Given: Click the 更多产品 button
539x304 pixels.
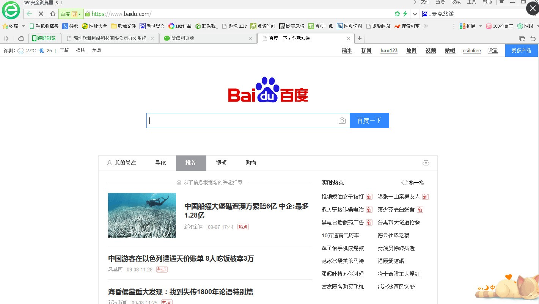Looking at the screenshot, I should click(521, 50).
